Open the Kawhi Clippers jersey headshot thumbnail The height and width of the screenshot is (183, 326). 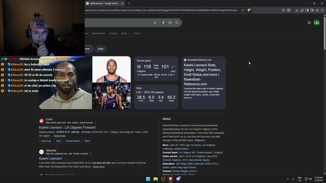pyautogui.click(x=111, y=69)
